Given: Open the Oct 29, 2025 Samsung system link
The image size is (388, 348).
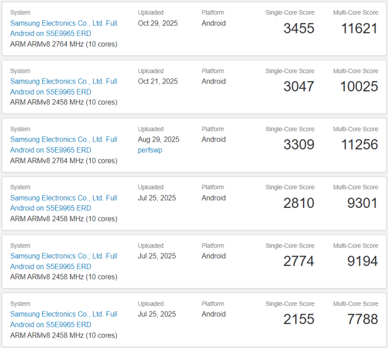Looking at the screenshot, I should pyautogui.click(x=63, y=24).
